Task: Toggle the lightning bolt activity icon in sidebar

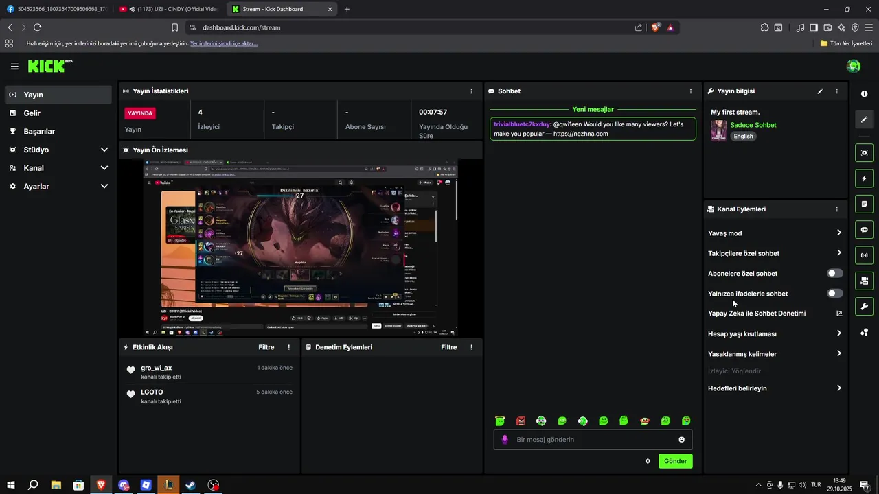Action: click(x=864, y=178)
